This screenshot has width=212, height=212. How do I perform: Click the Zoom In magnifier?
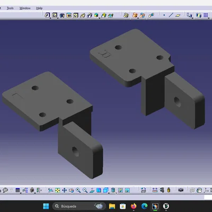click(78, 190)
